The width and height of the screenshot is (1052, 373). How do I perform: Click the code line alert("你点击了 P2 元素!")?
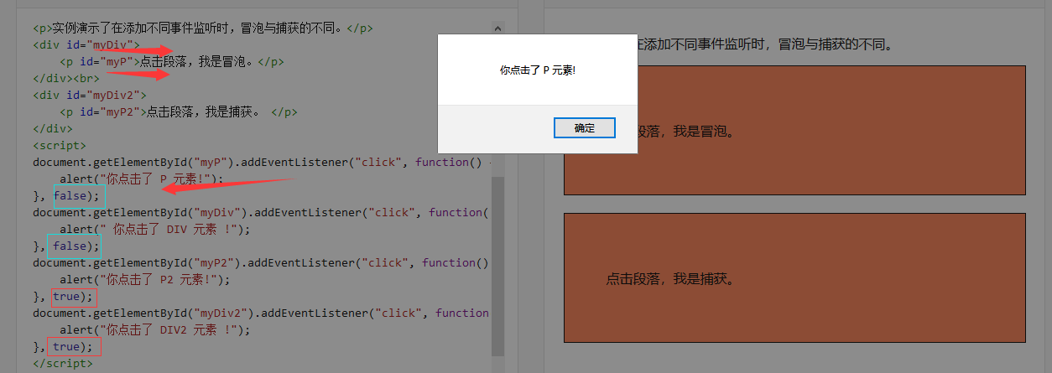tap(145, 279)
